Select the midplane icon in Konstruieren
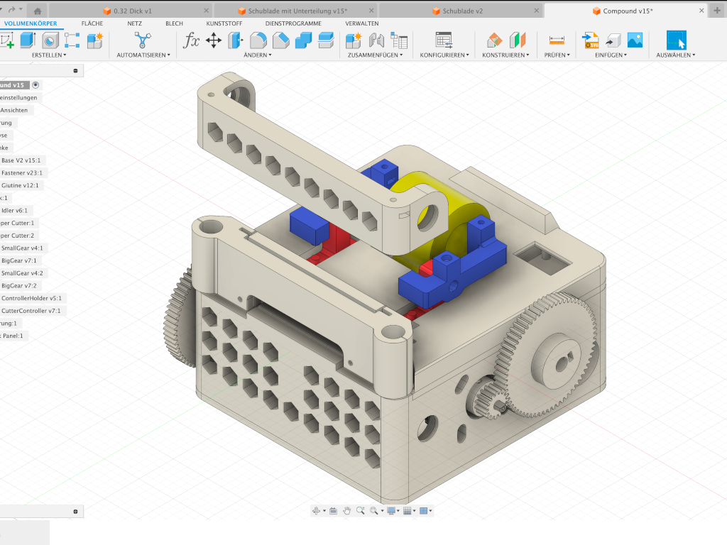This screenshot has height=545, width=727. 518,40
